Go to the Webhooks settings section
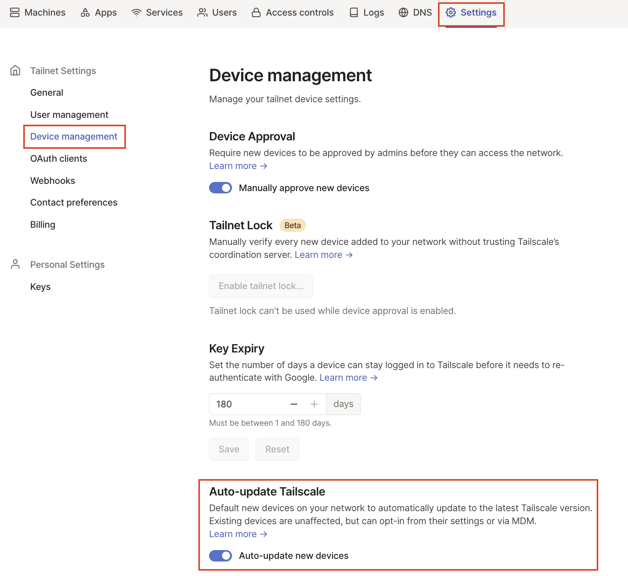628x576 pixels. tap(53, 181)
